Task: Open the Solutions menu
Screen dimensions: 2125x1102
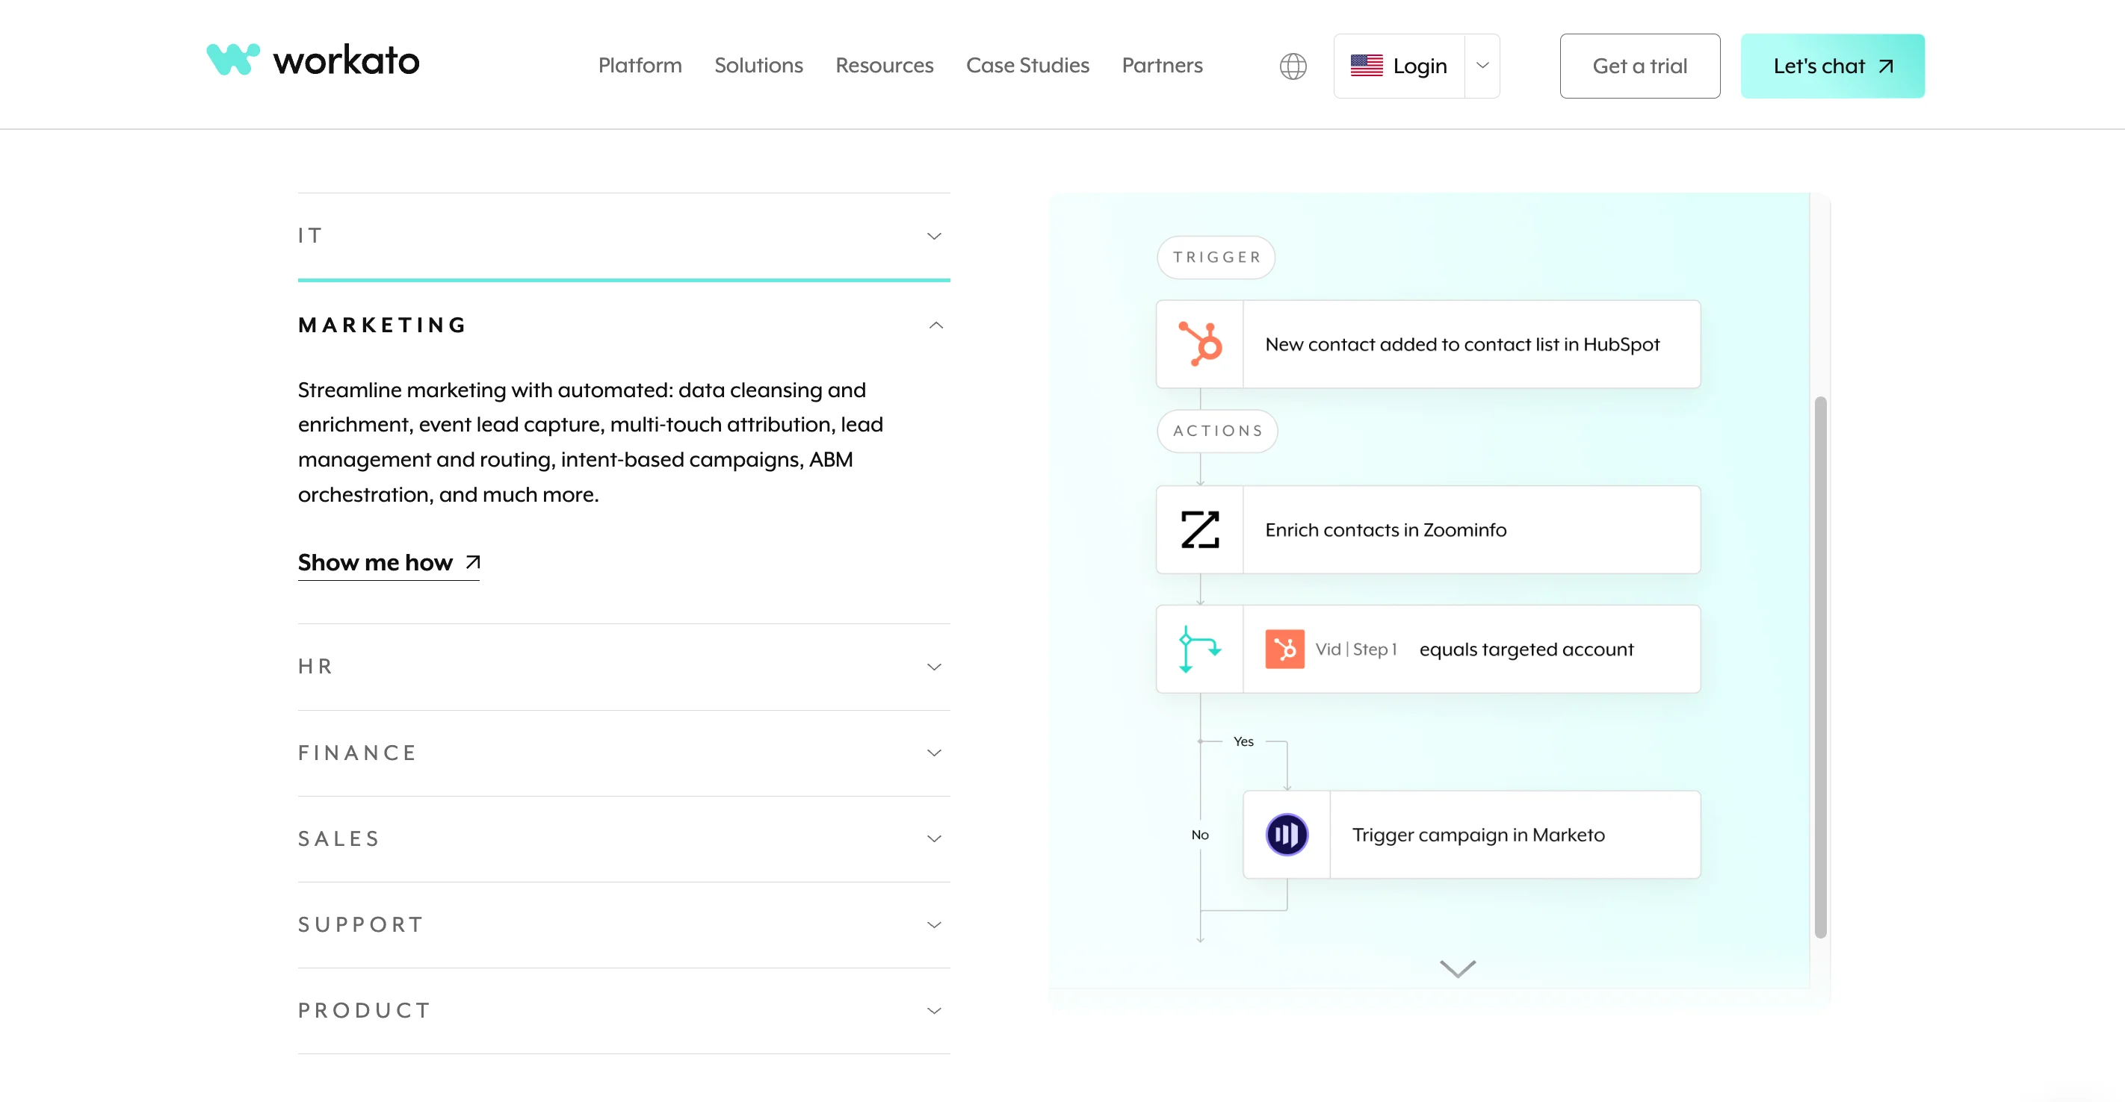Action: pos(758,65)
